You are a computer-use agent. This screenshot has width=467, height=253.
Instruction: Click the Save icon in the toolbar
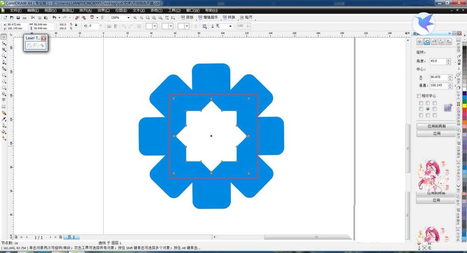[x=18, y=18]
